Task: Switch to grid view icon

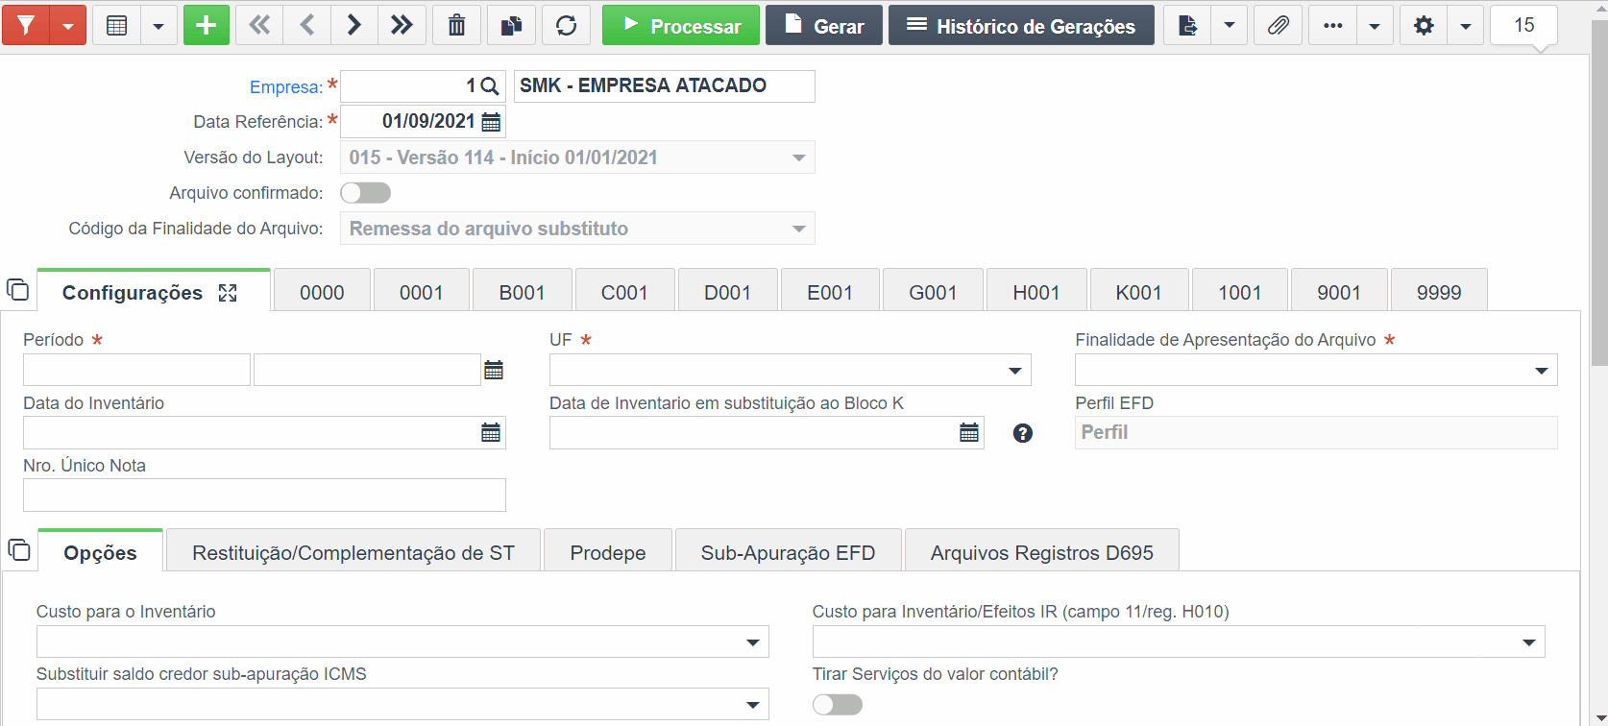Action: (x=117, y=26)
